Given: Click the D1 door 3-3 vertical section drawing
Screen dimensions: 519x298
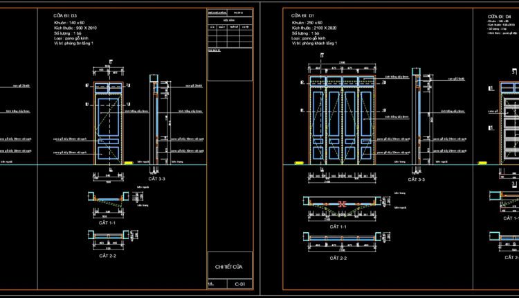Looking at the screenshot, I should click(x=417, y=116).
